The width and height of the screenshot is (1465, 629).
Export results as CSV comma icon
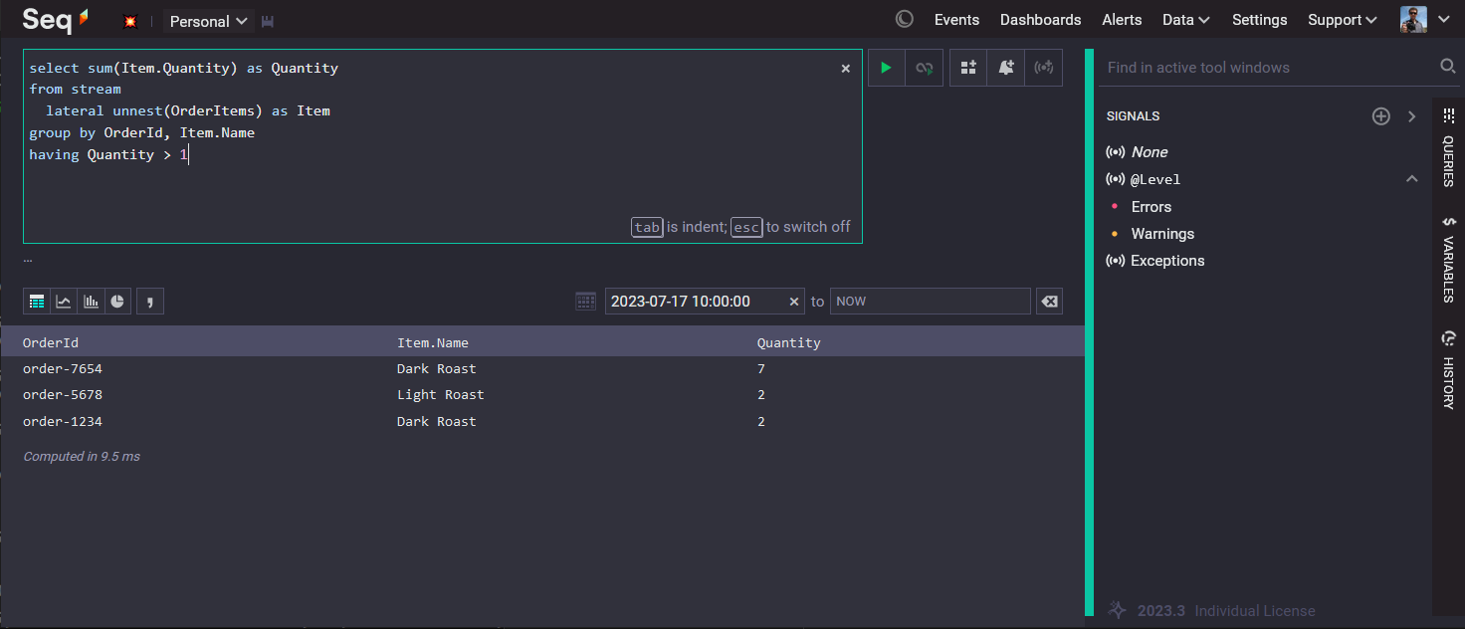point(149,301)
